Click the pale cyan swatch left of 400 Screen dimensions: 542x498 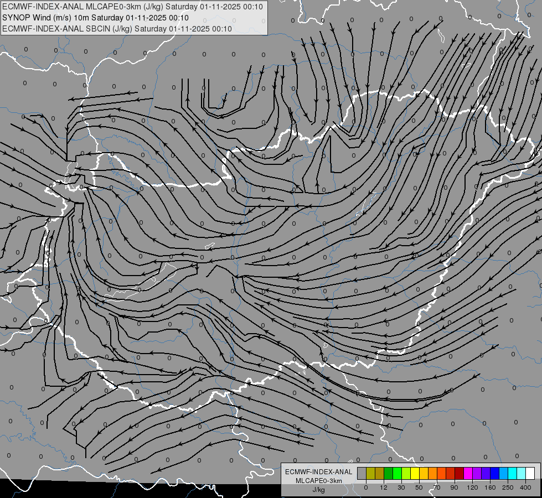[522, 473]
